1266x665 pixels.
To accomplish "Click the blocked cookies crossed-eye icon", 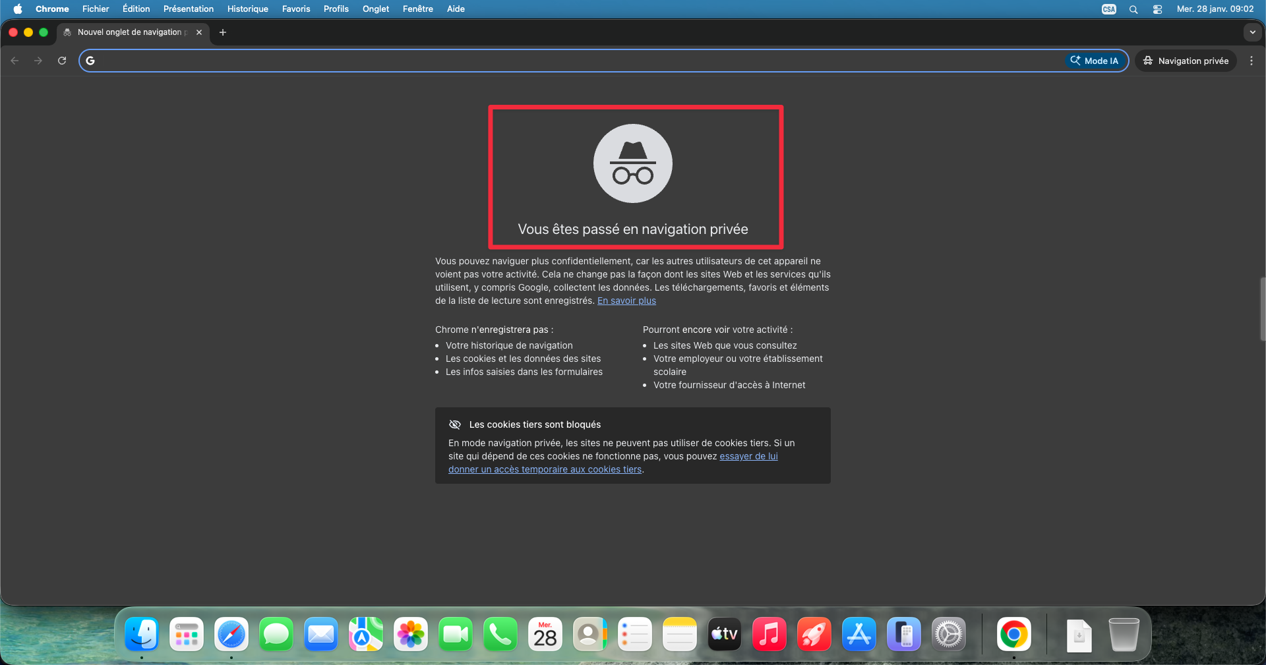I will (x=455, y=424).
